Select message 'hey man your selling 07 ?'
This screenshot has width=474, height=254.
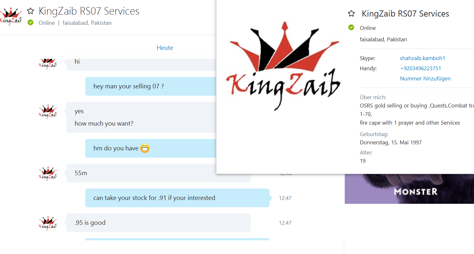[x=151, y=86]
